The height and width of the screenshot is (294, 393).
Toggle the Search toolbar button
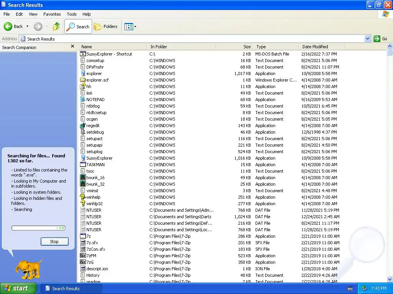78,26
